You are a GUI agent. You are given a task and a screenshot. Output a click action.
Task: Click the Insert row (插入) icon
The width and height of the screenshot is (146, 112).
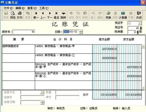pyautogui.click(x=93, y=15)
